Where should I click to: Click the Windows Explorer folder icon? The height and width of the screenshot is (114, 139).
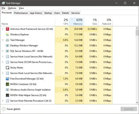(x=7, y=34)
